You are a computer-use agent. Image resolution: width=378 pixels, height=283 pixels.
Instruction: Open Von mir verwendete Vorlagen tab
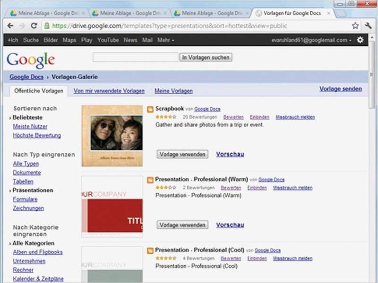click(109, 91)
